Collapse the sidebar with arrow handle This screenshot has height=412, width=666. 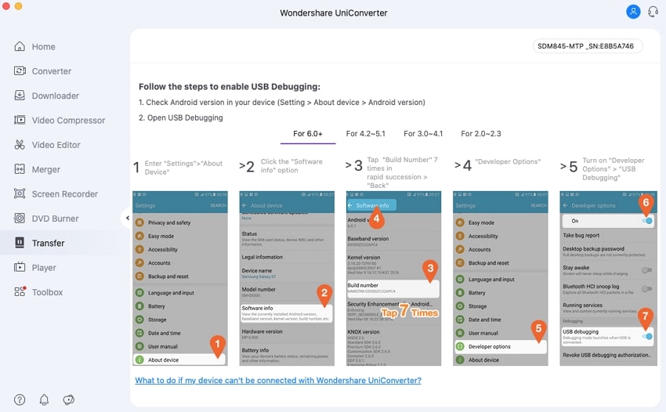tap(127, 219)
